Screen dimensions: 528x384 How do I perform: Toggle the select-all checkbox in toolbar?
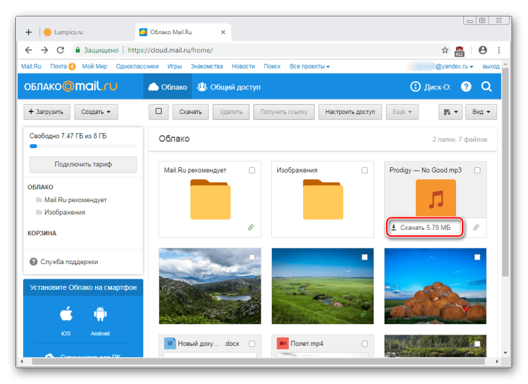[x=158, y=111]
